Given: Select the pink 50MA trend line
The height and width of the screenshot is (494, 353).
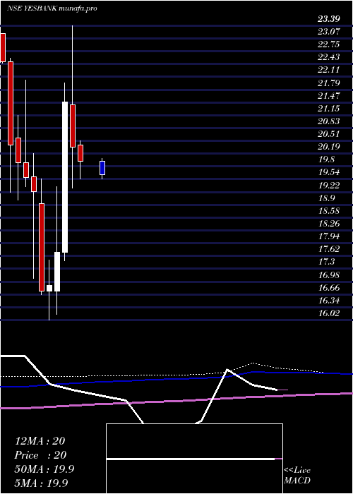Looking at the screenshot, I should pos(176,400).
